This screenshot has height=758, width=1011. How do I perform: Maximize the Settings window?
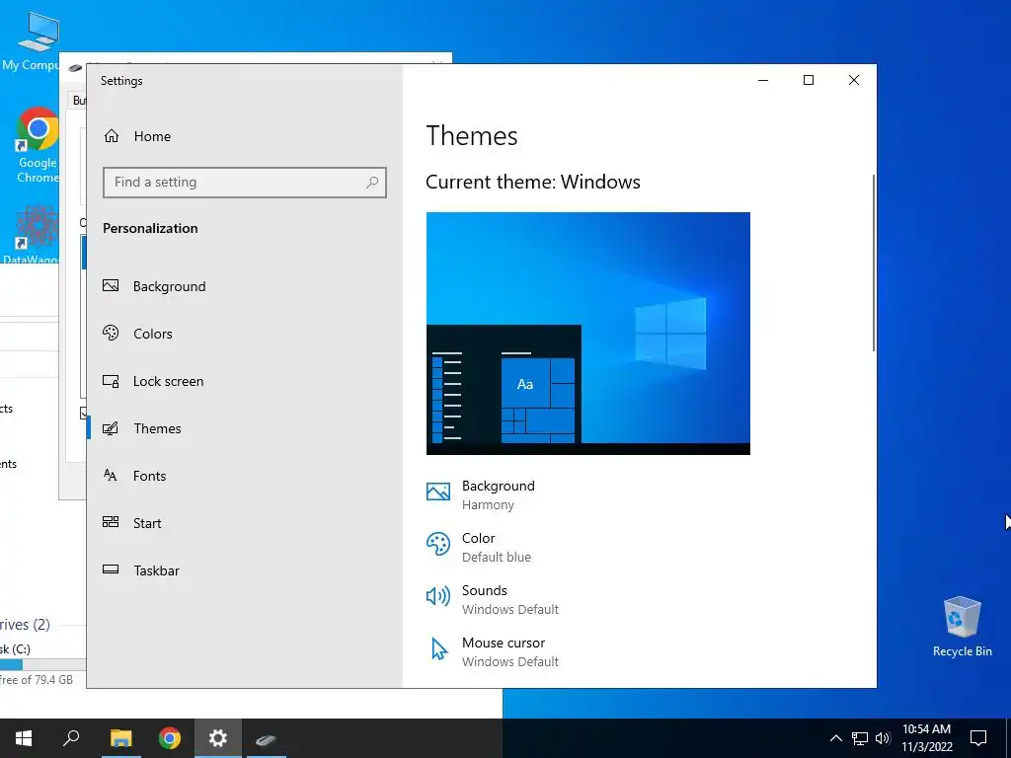[809, 80]
